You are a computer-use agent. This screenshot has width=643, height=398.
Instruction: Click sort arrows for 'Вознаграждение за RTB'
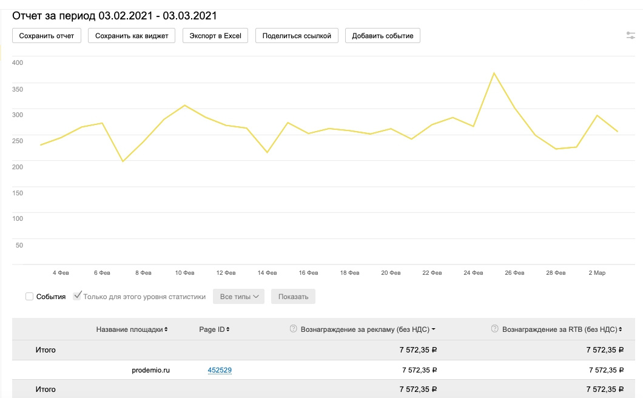click(x=621, y=329)
